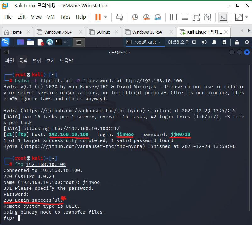This screenshot has height=225, width=252.
Task: Open the terminal 도움말 menu
Action: 66,61
